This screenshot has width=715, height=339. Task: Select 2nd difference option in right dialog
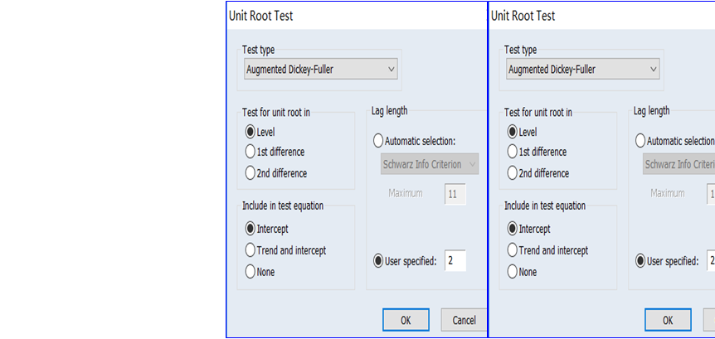513,173
